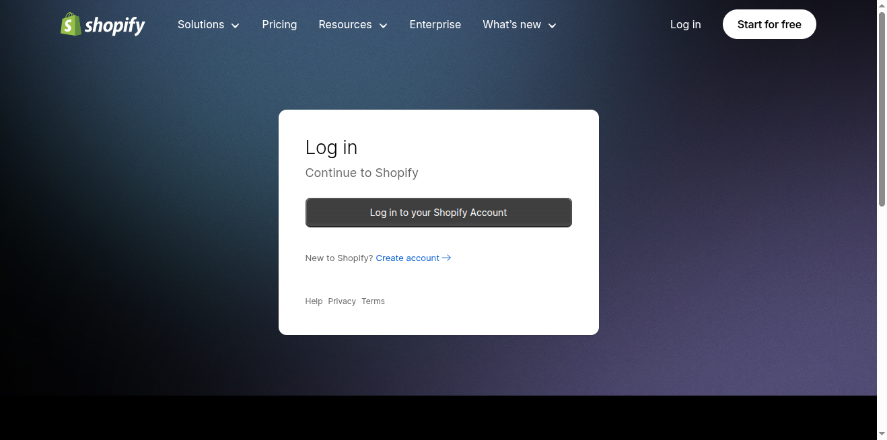Click the 'New to Shopify?' text
This screenshot has height=440, width=887.
point(339,258)
